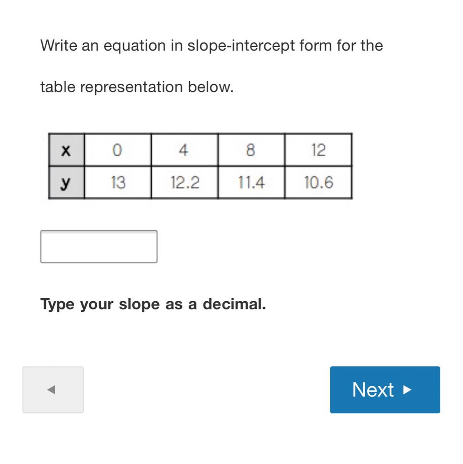Click the y-value cell showing 10.6
The width and height of the screenshot is (463, 464).
pyautogui.click(x=318, y=183)
